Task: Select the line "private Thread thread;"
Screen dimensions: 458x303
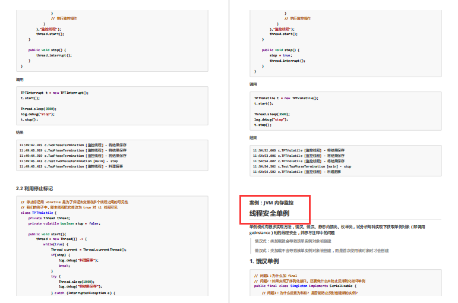Action: pos(49,218)
